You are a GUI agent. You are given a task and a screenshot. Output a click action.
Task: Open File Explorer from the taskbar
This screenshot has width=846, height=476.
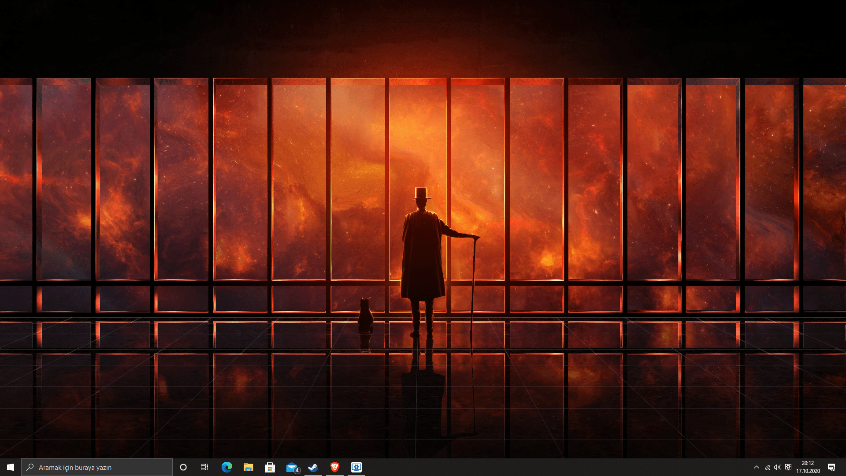pos(248,467)
